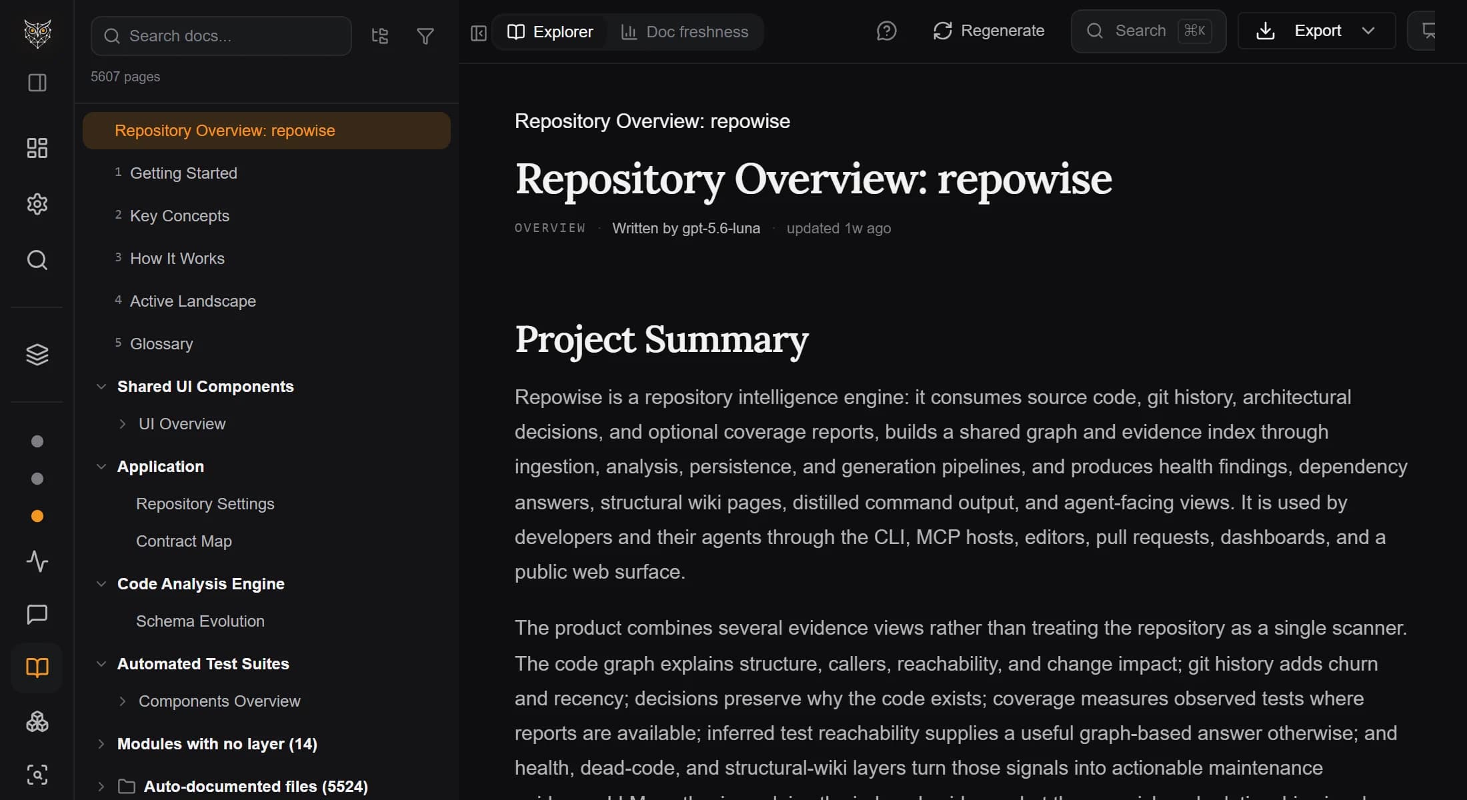Open the Glossary page
This screenshot has width=1467, height=800.
pyautogui.click(x=161, y=344)
